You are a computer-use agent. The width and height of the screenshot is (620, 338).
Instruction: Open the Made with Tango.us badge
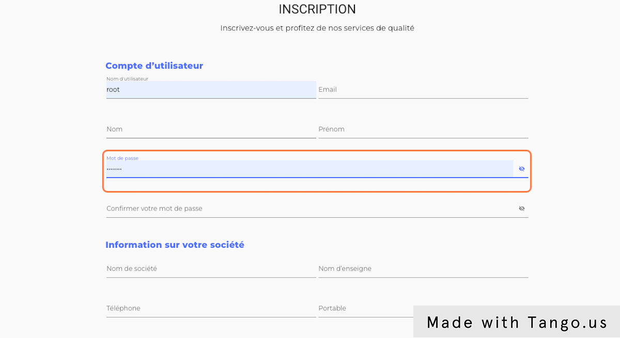tap(517, 323)
